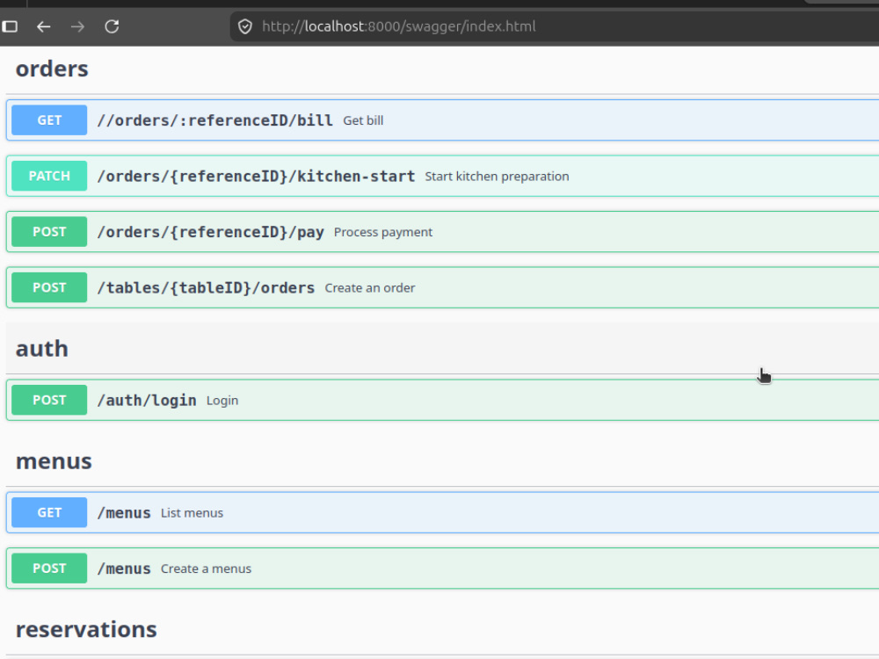The width and height of the screenshot is (879, 659).
Task: Click the POST badge for Create a menus
Action: 49,568
